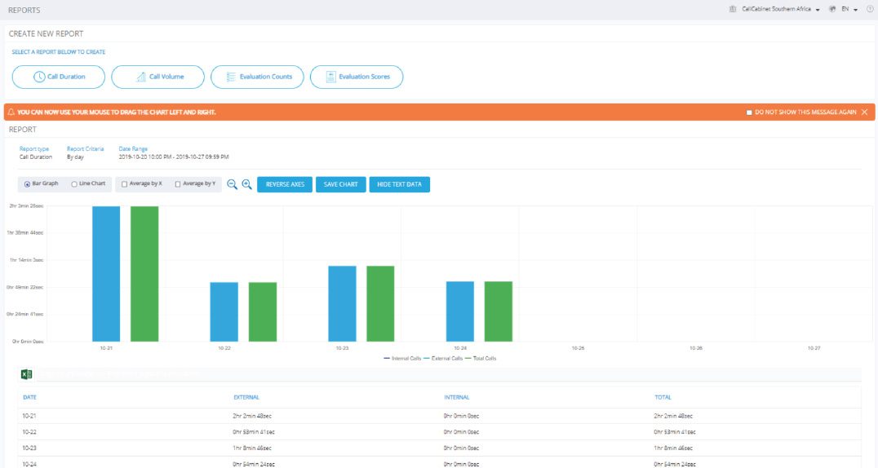This screenshot has height=468, width=878.
Task: Click the TOTAL column header
Action: click(663, 397)
